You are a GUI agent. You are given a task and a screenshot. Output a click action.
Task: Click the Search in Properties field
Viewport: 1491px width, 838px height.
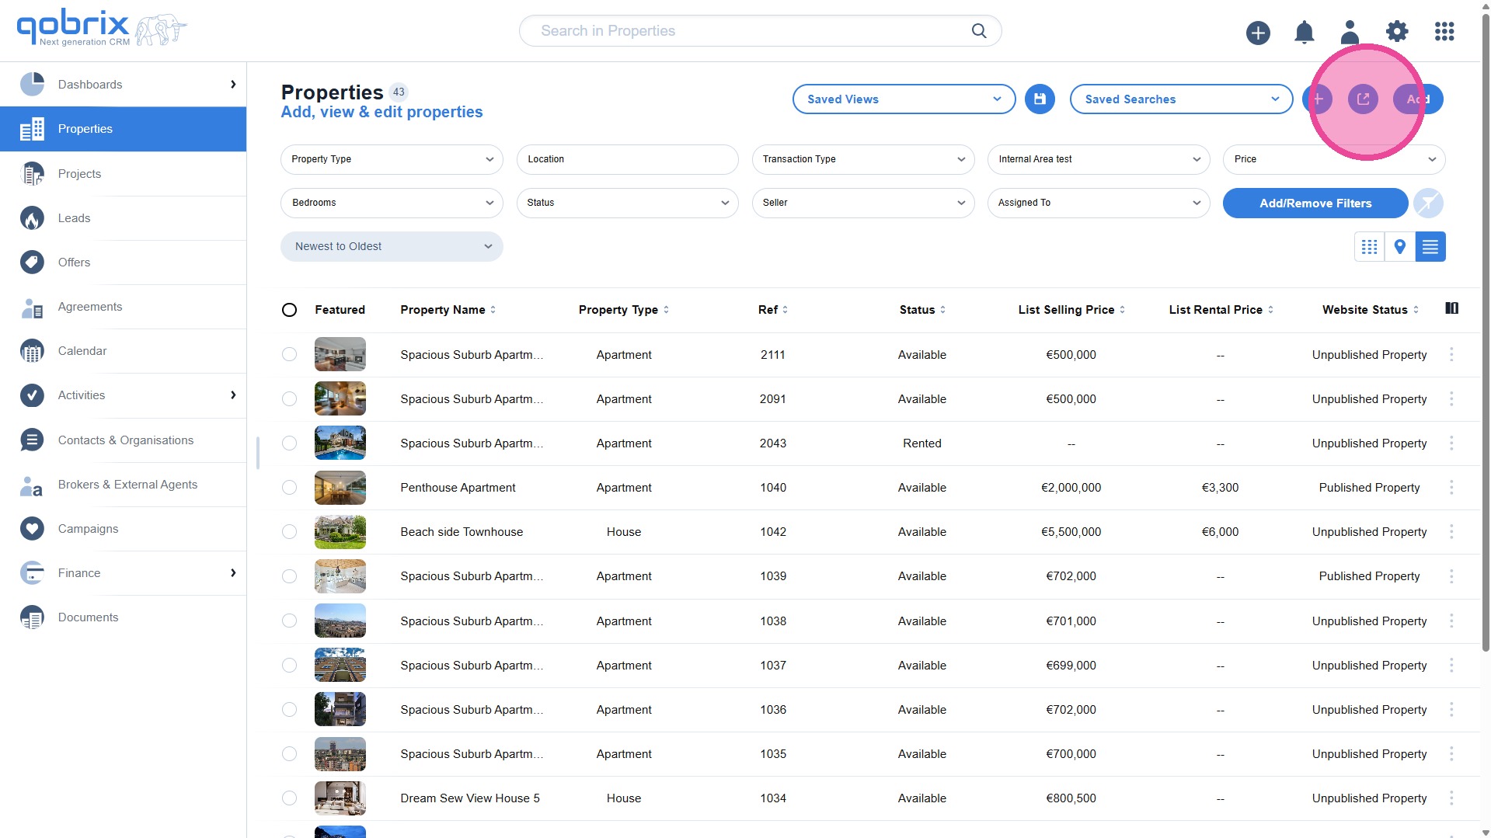click(x=746, y=31)
